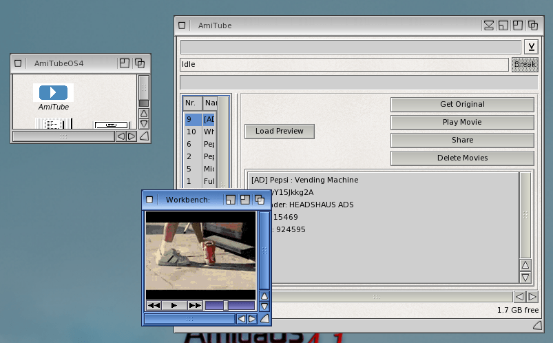Screen dimensions: 553x343
Task: Click the video position slider knob
Action: tap(225, 305)
